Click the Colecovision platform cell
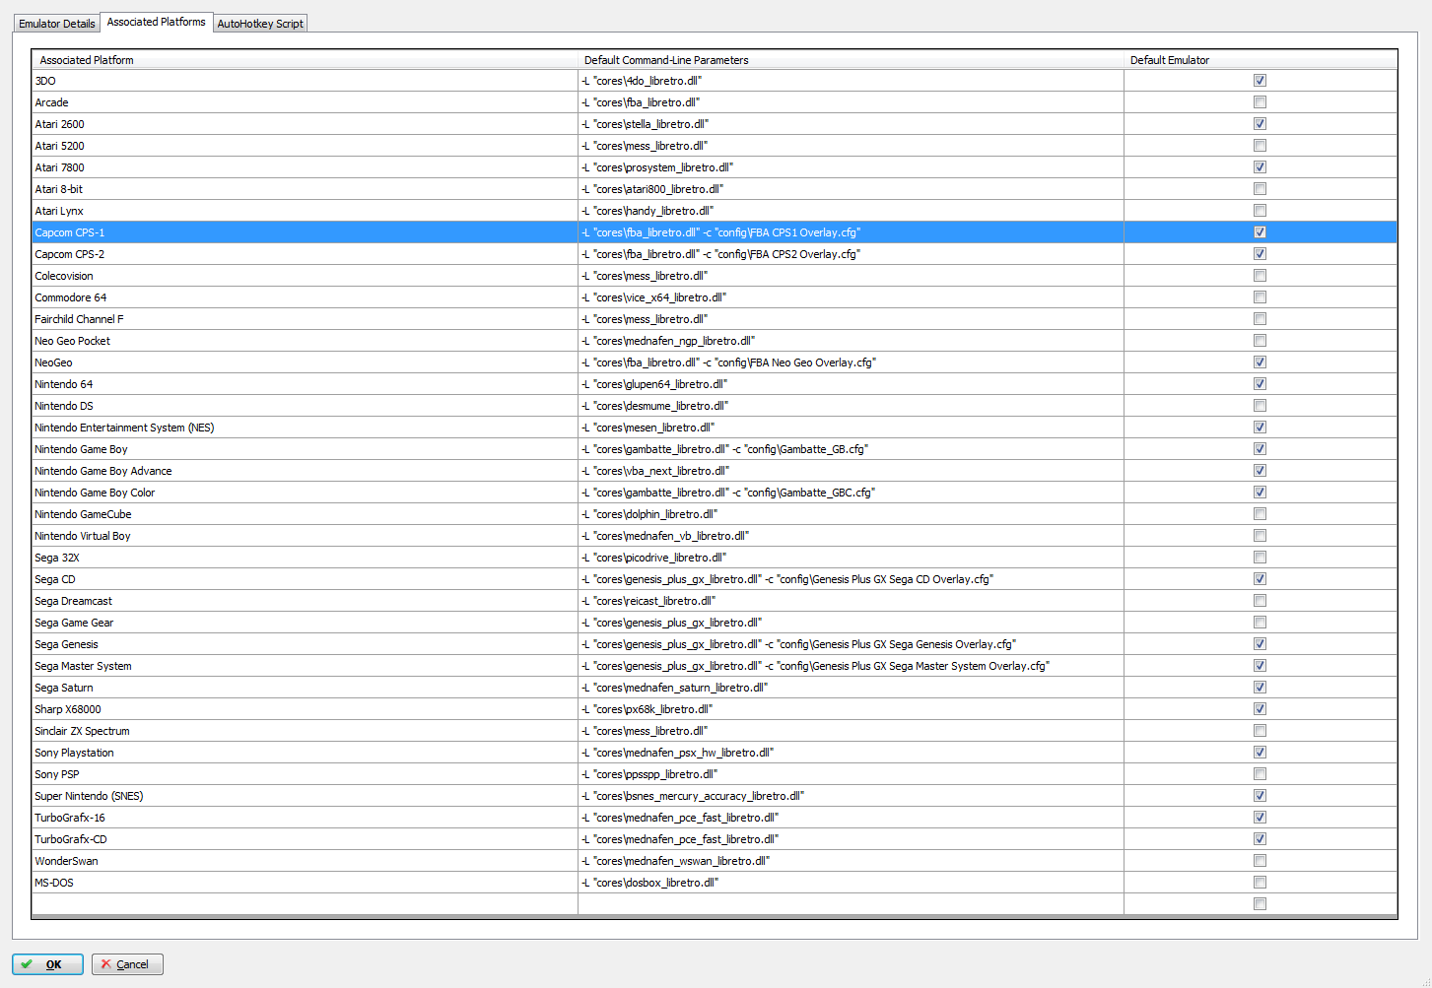 [305, 276]
